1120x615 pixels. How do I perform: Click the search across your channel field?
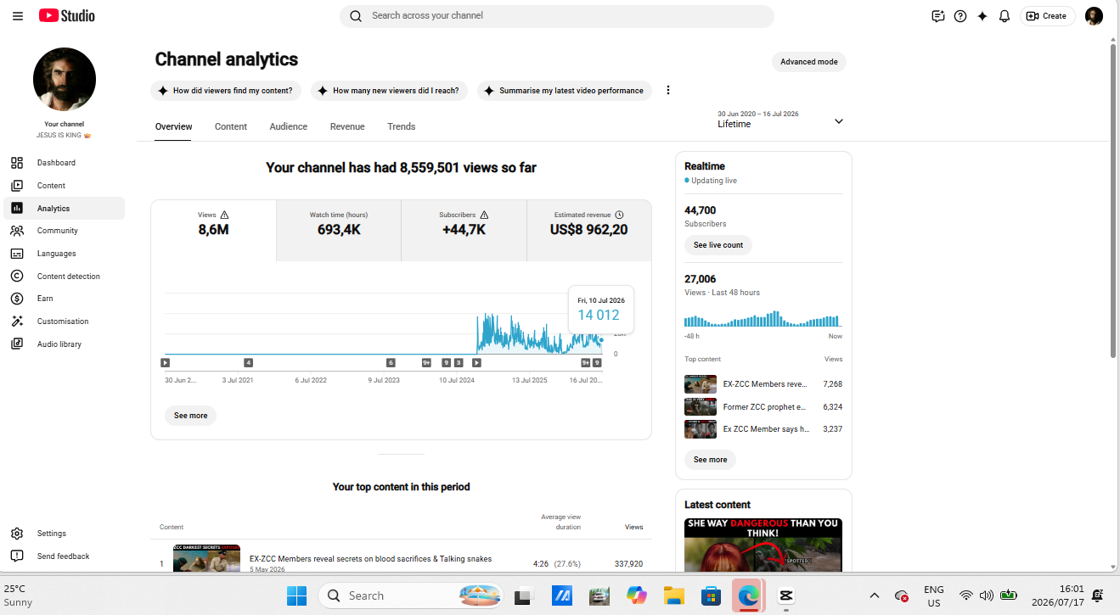[557, 16]
